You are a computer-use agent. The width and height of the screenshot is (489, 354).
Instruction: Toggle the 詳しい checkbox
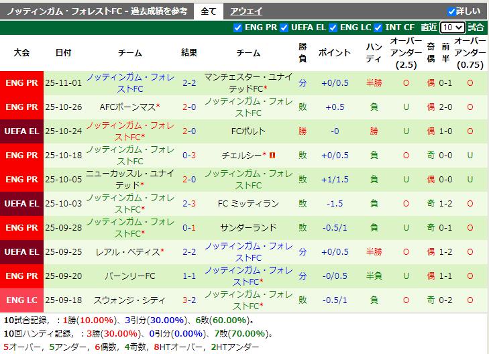(x=451, y=11)
